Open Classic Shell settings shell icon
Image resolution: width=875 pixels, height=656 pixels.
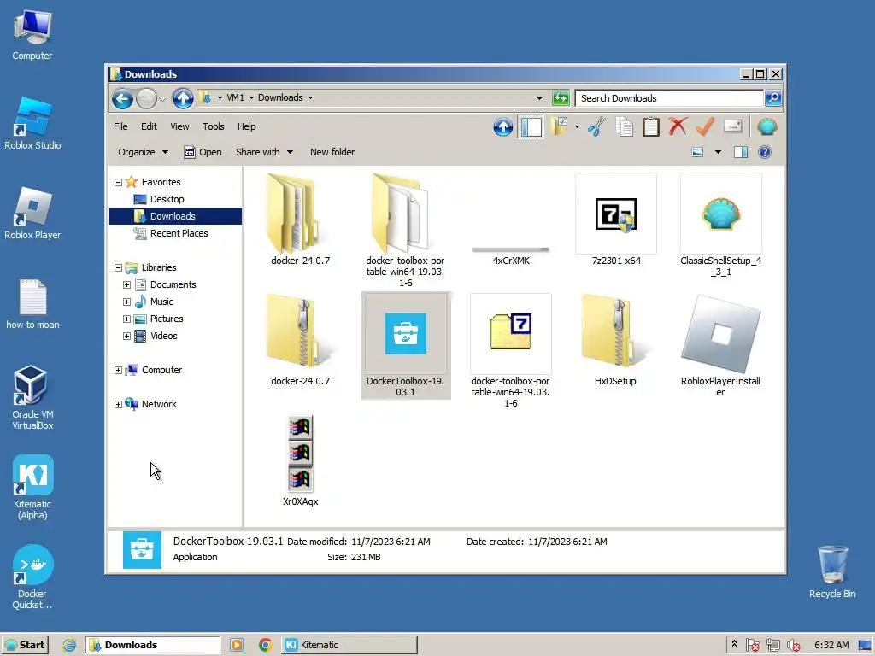(x=767, y=127)
